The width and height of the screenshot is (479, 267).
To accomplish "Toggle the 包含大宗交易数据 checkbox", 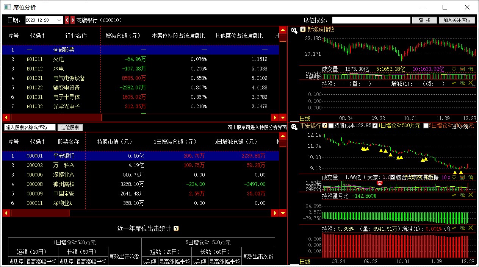I will [393, 177].
